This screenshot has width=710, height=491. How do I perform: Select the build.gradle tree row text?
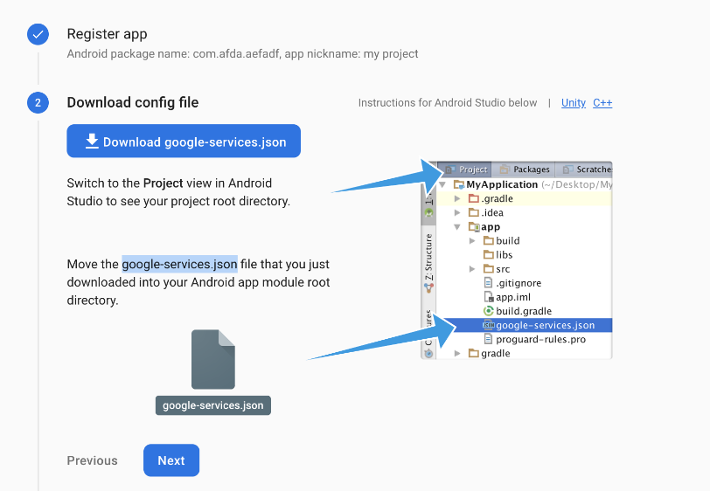(524, 311)
